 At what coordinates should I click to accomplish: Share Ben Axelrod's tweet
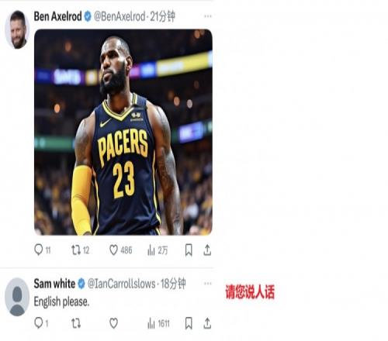pos(207,250)
